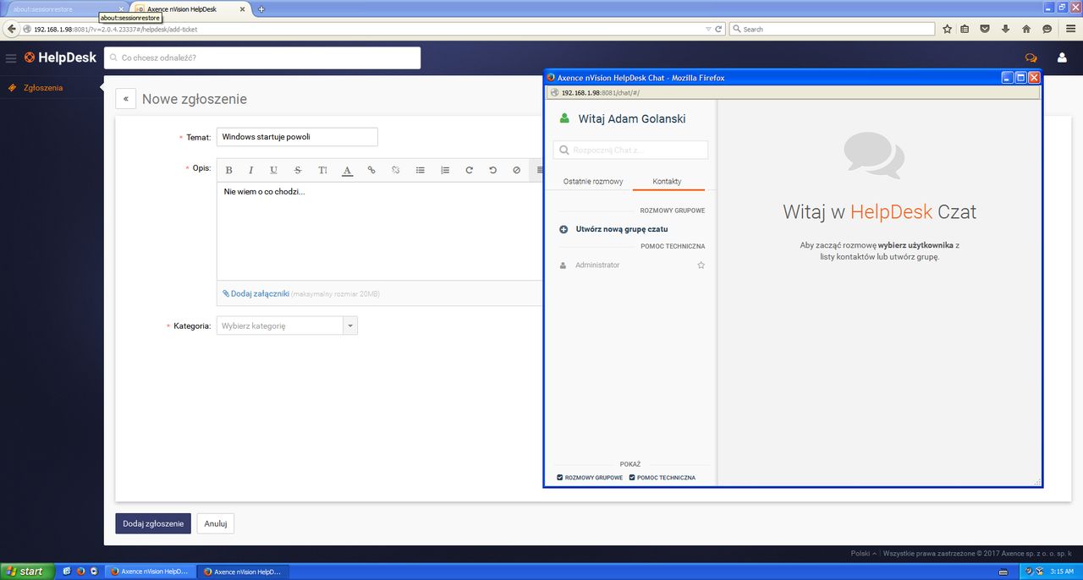Screen dimensions: 1083x580
Task: Toggle strikethrough in description toolbar
Action: (298, 170)
